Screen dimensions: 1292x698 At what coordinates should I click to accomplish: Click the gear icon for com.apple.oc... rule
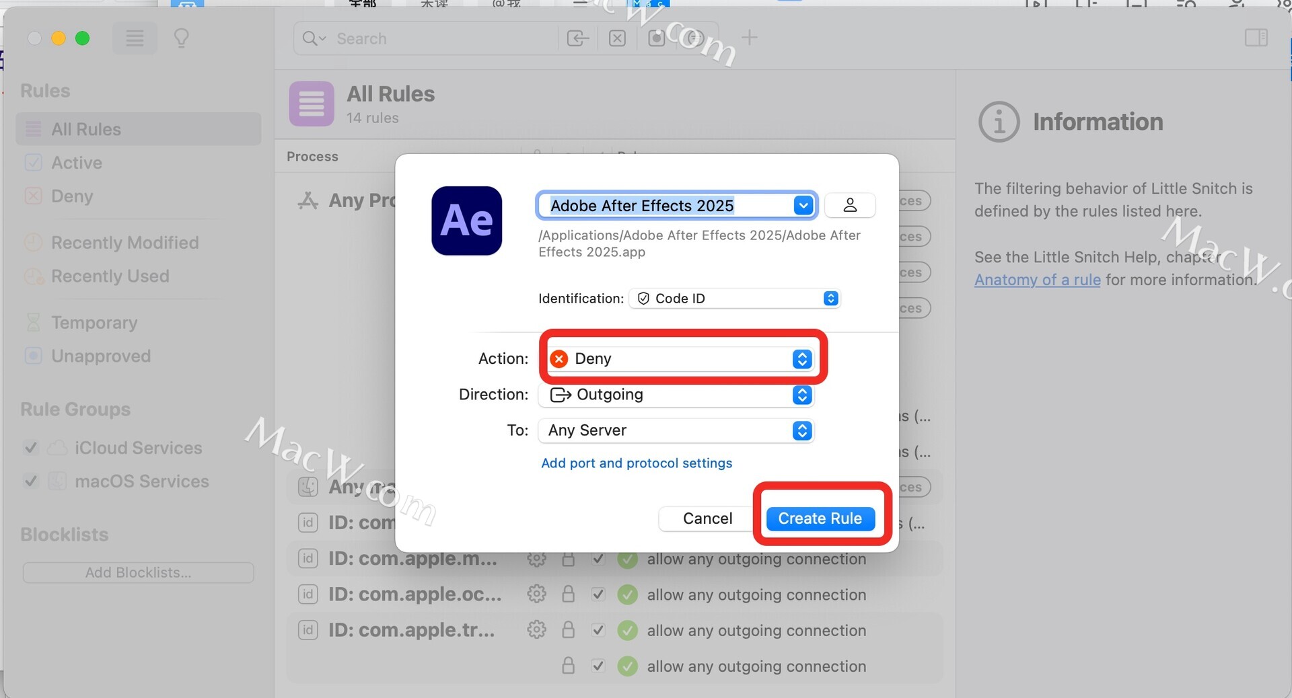coord(536,594)
